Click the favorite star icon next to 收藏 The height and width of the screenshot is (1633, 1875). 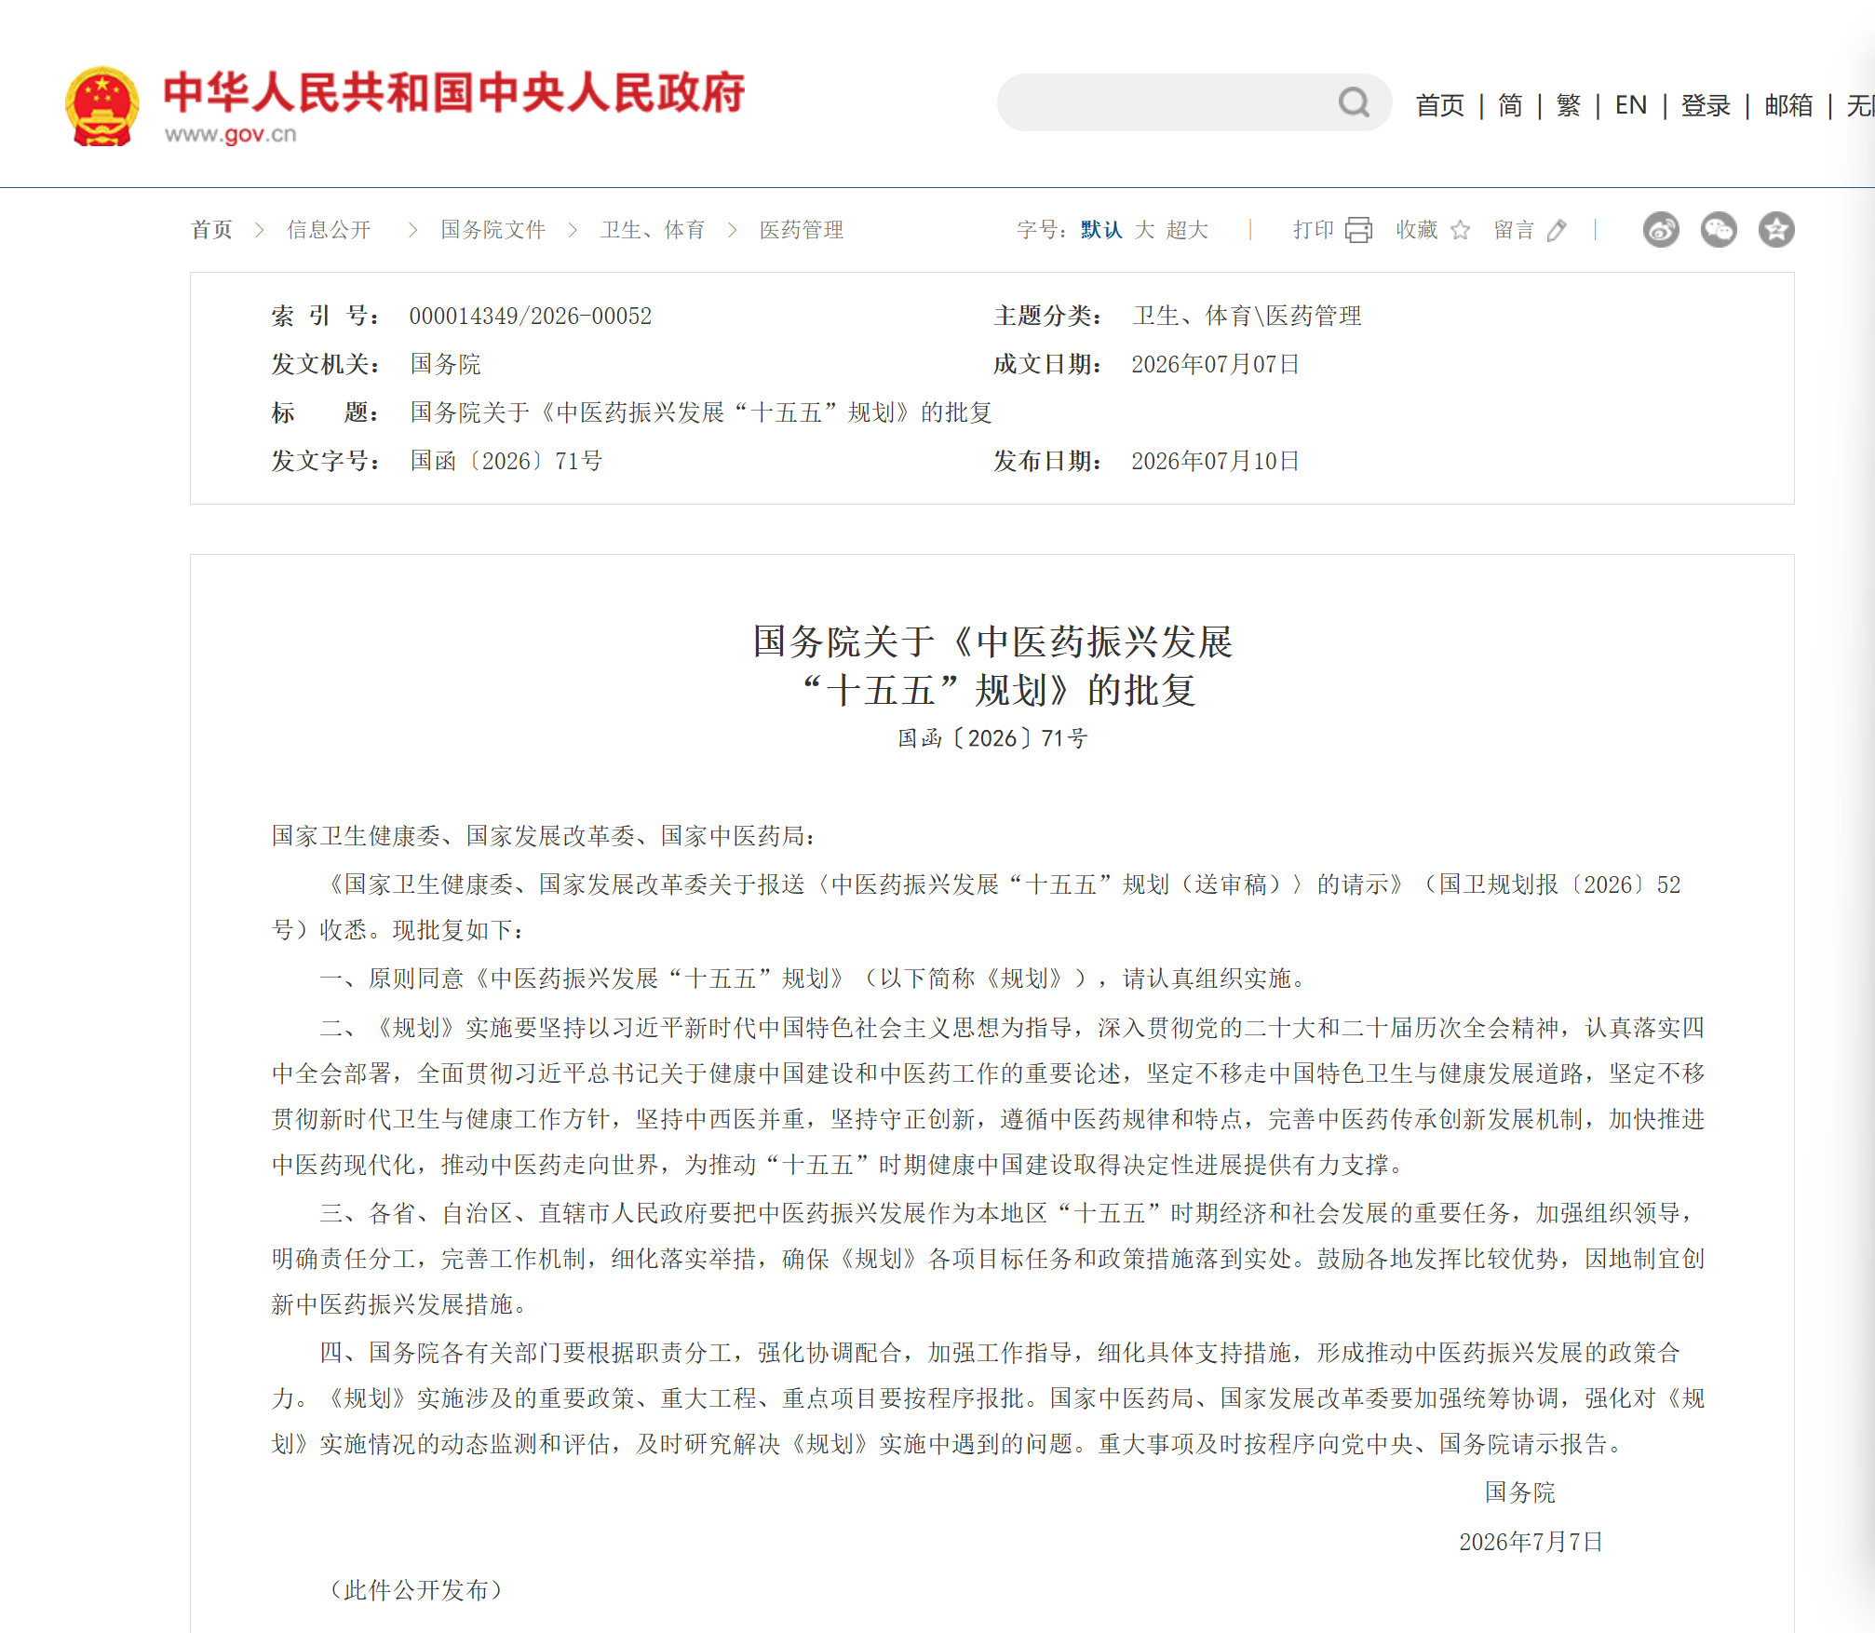pyautogui.click(x=1460, y=230)
